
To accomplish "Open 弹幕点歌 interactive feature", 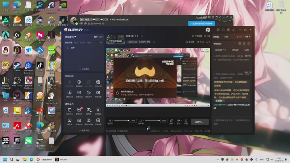I will click(x=98, y=94).
